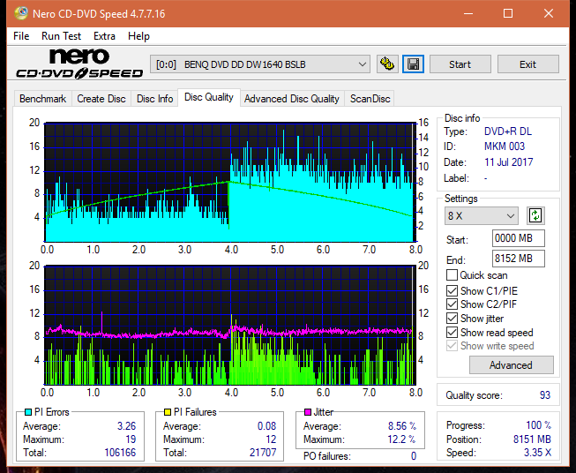Click PI Failures average 0.08

266,426
